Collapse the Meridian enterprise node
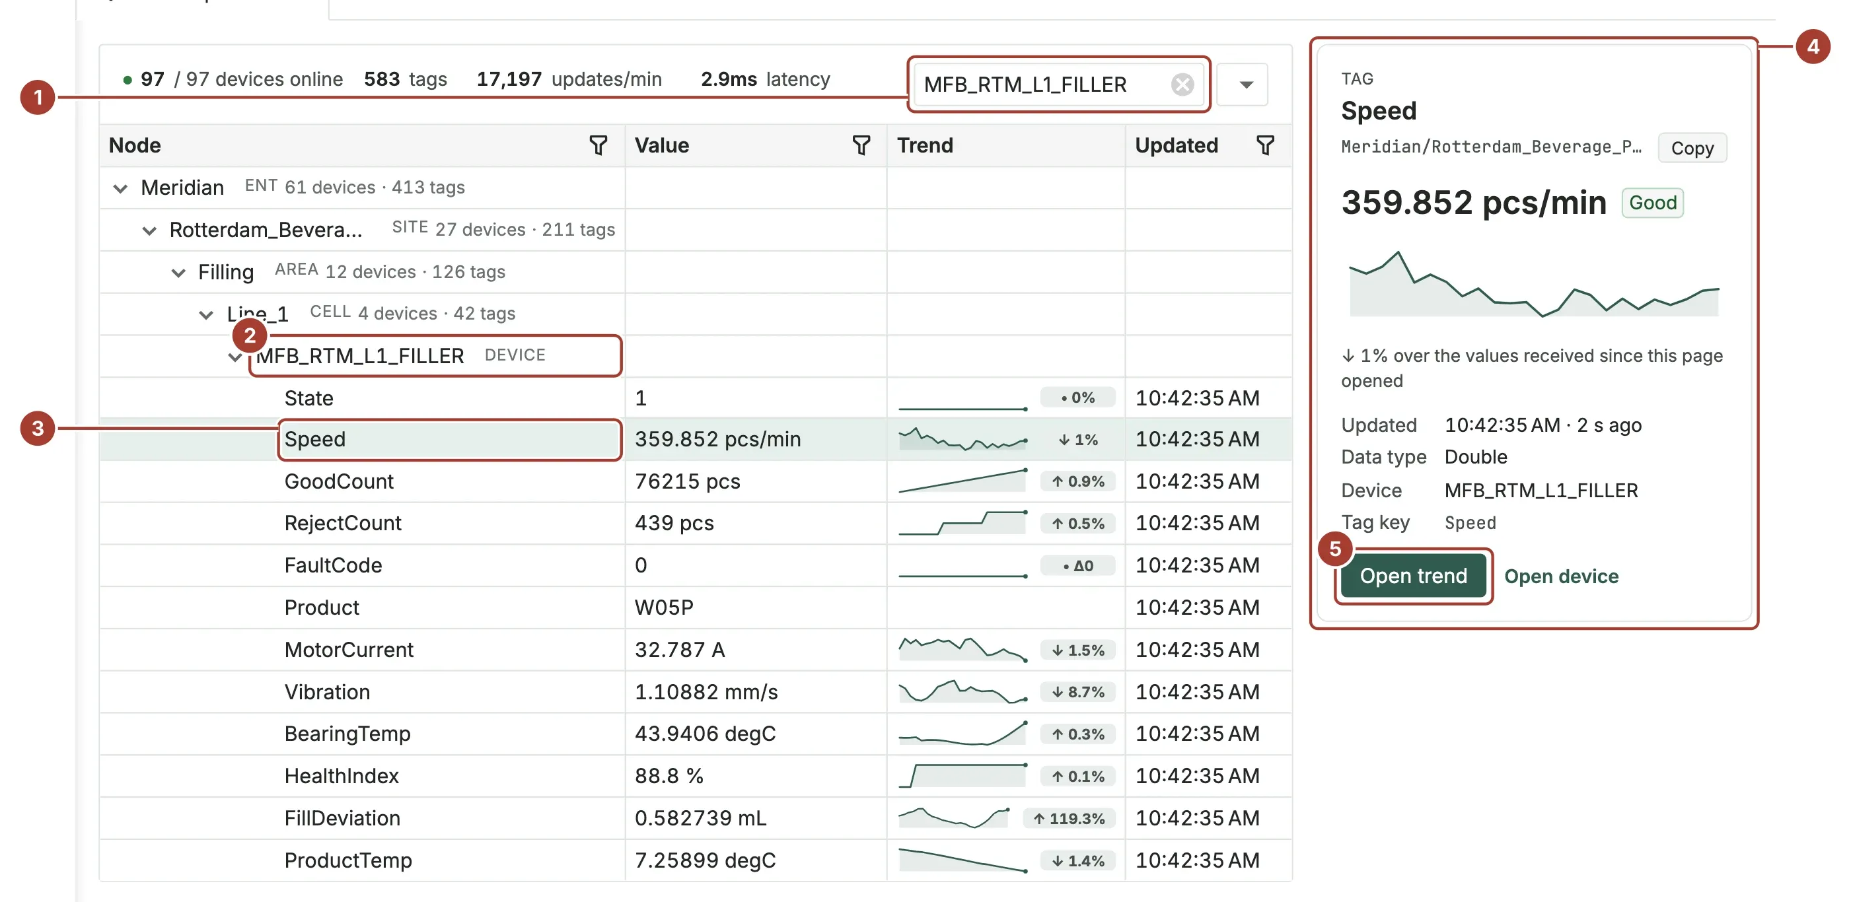Image resolution: width=1851 pixels, height=902 pixels. (120, 188)
